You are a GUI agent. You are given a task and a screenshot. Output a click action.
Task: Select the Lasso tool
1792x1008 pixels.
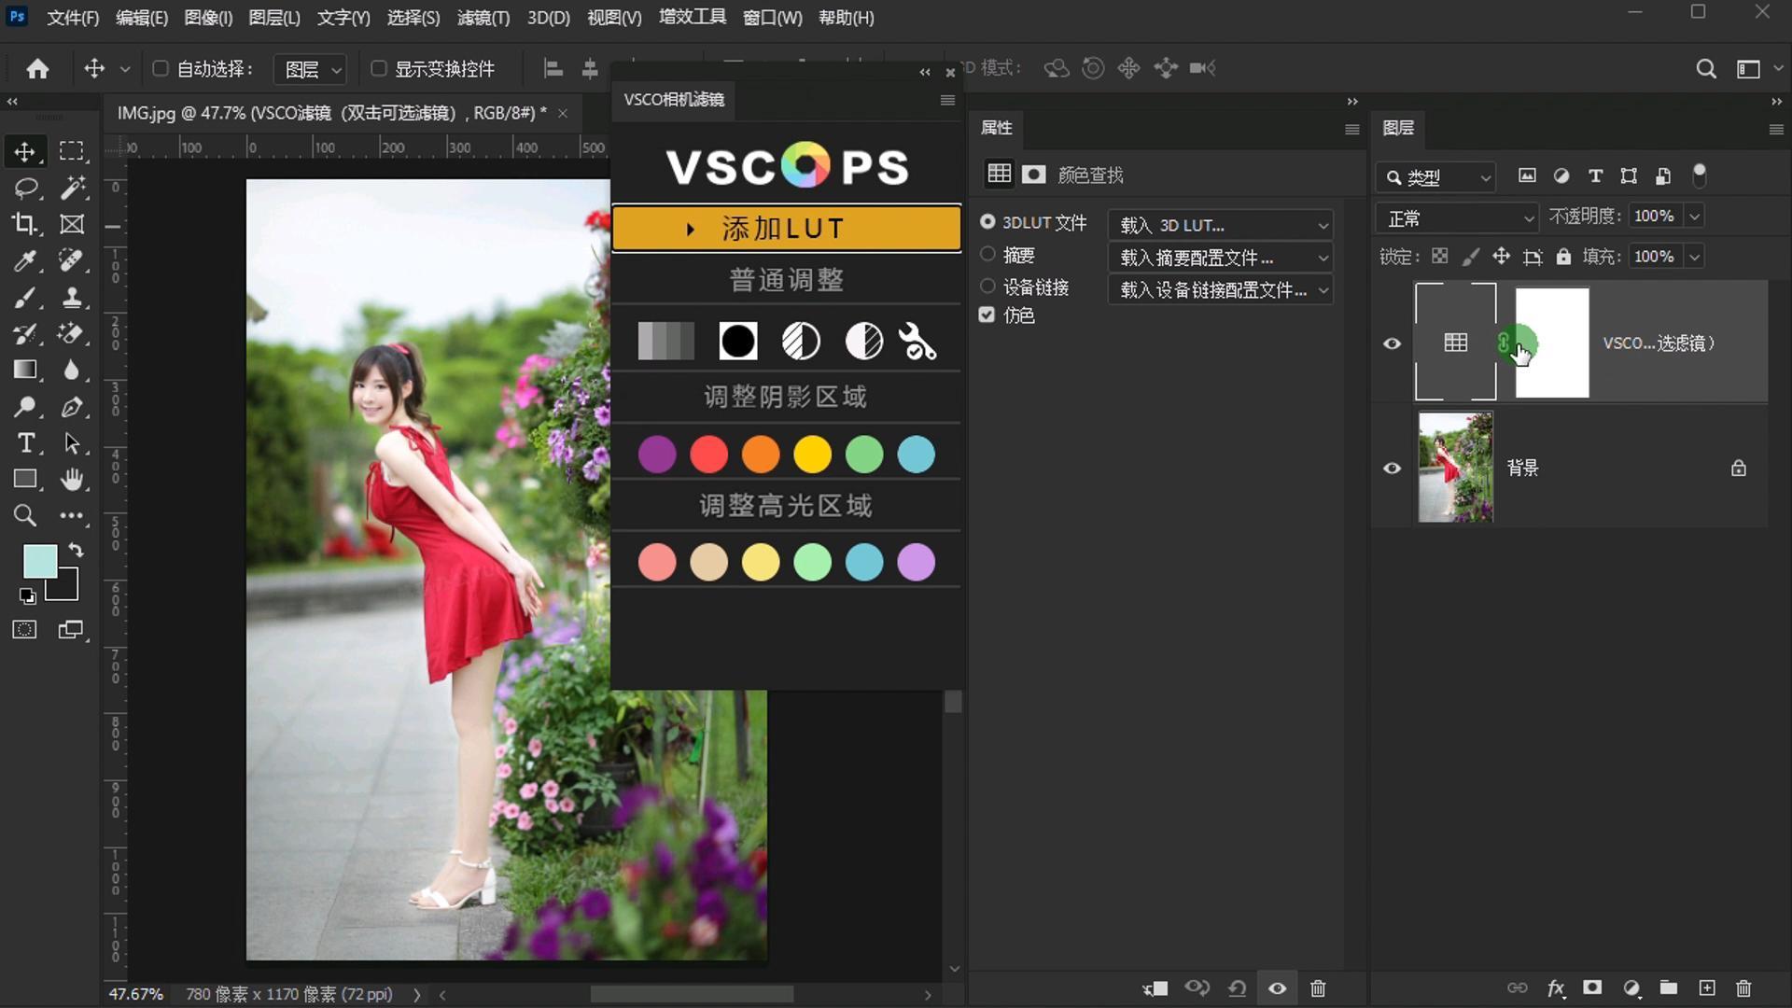pos(25,188)
